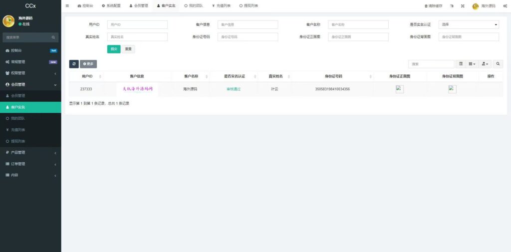
Task: Click the sidebar menu search magnifier icon
Action: [x=53, y=37]
